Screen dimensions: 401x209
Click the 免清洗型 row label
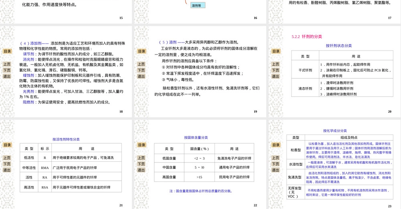295,177
